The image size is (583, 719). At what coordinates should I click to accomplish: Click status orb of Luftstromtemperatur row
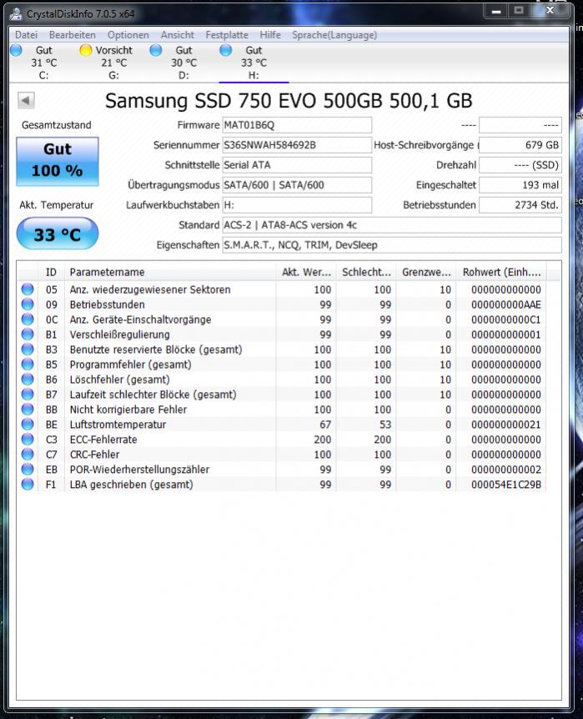tap(28, 424)
